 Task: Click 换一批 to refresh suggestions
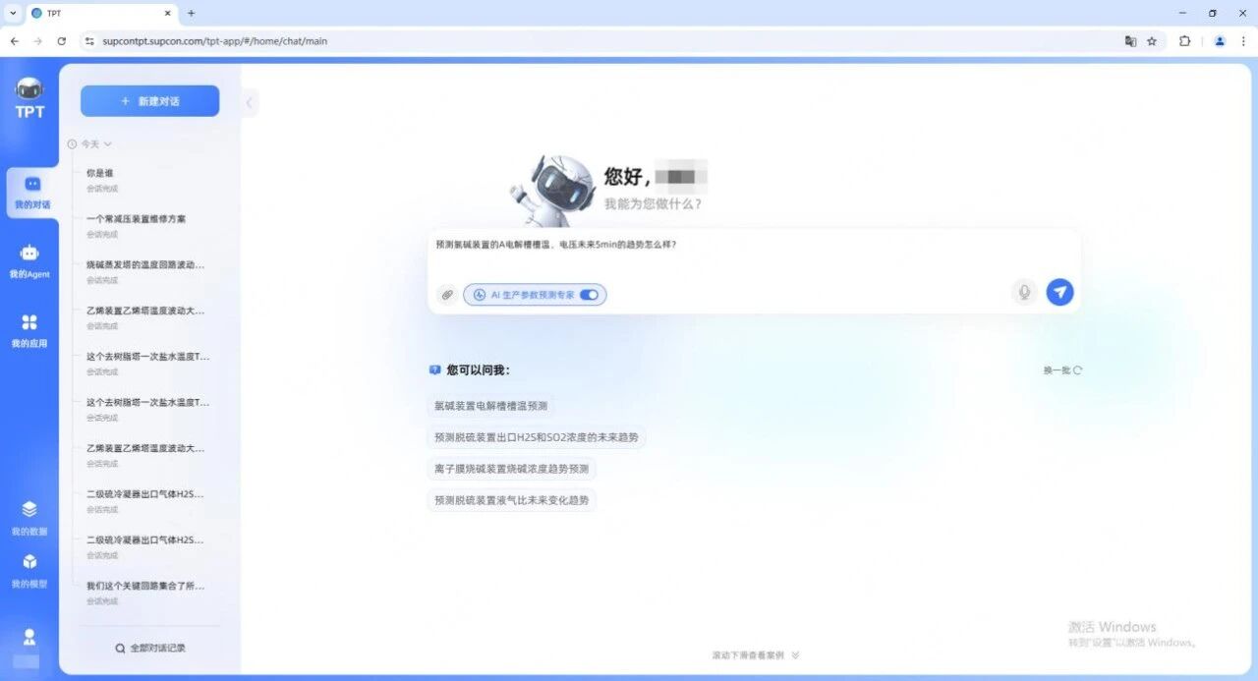coord(1062,370)
